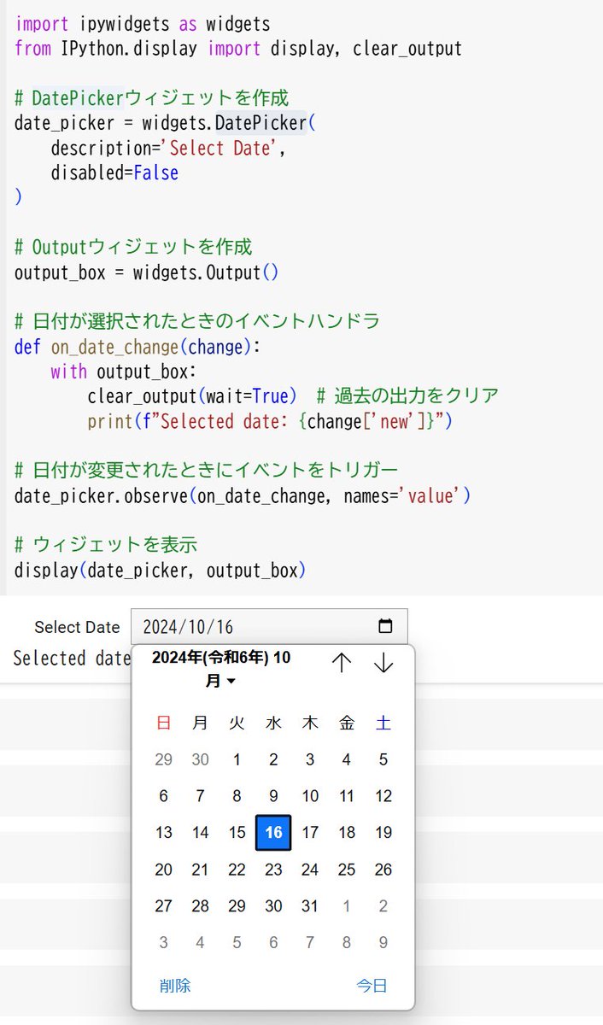
Task: Select highlighted date 16
Action: pos(273,833)
